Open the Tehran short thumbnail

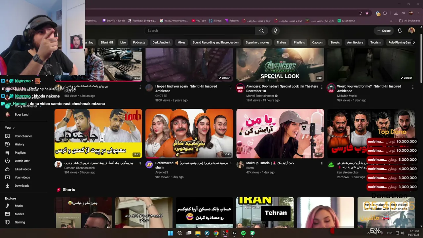tap(265, 213)
